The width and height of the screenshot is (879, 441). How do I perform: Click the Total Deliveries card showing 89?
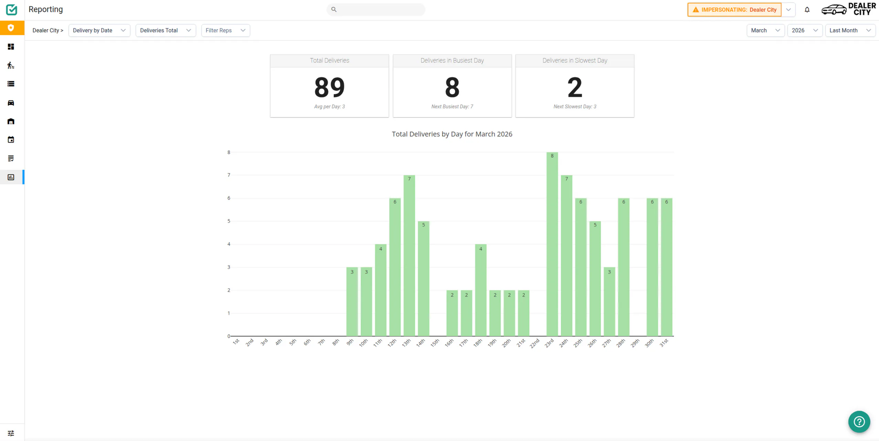click(329, 86)
